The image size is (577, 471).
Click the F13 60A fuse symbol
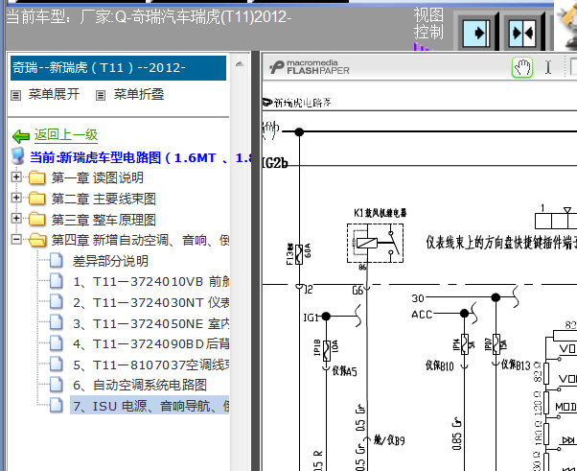coord(299,254)
